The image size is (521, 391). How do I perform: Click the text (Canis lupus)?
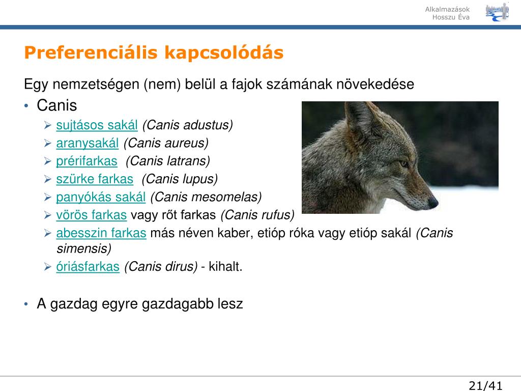[180, 179]
